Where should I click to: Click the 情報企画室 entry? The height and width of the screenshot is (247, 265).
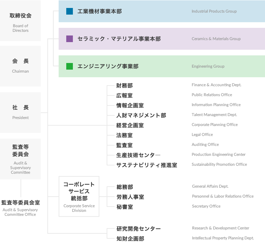(130, 105)
